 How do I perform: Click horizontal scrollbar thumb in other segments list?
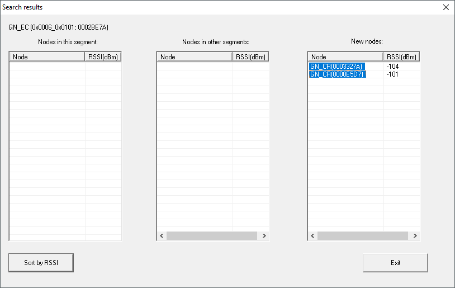211,236
